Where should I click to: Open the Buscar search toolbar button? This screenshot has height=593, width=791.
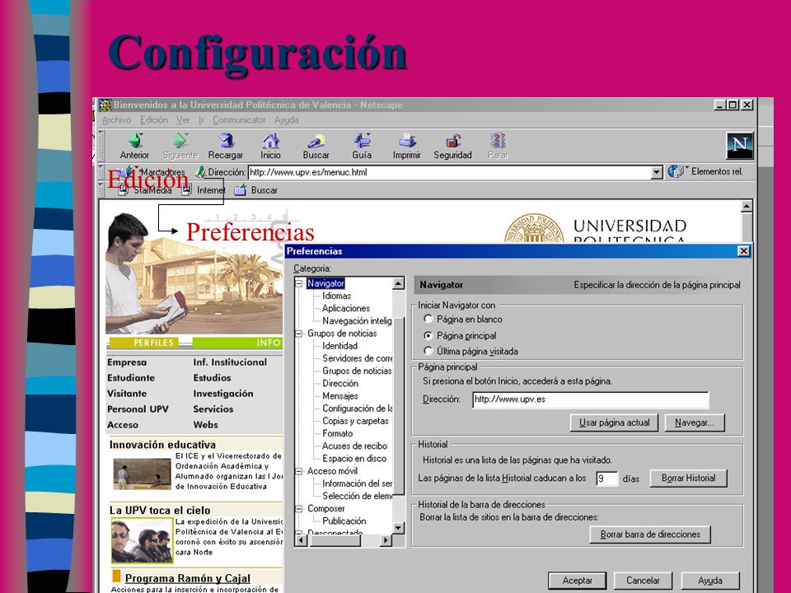[x=316, y=145]
